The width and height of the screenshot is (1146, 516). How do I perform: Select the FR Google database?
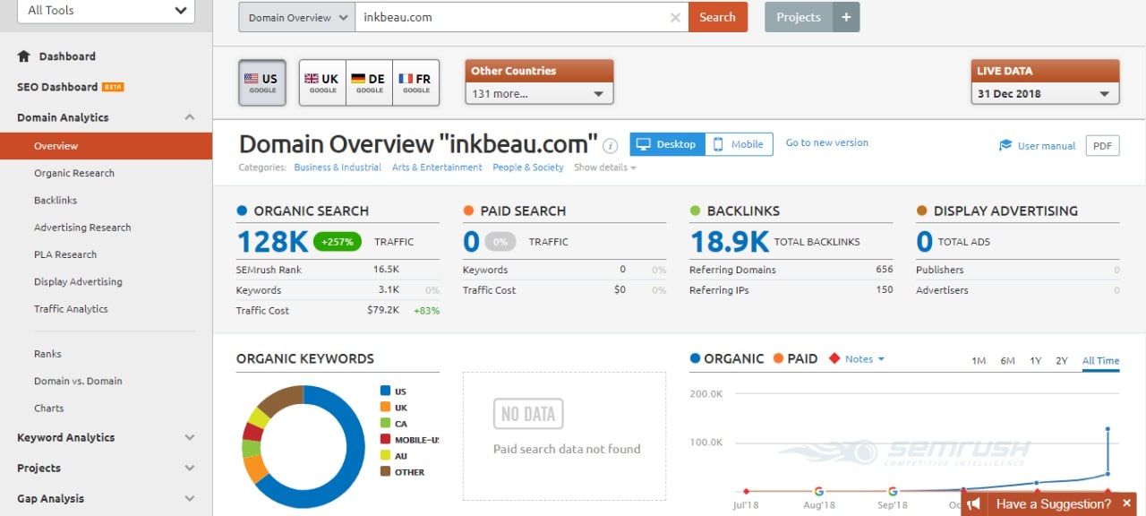416,82
